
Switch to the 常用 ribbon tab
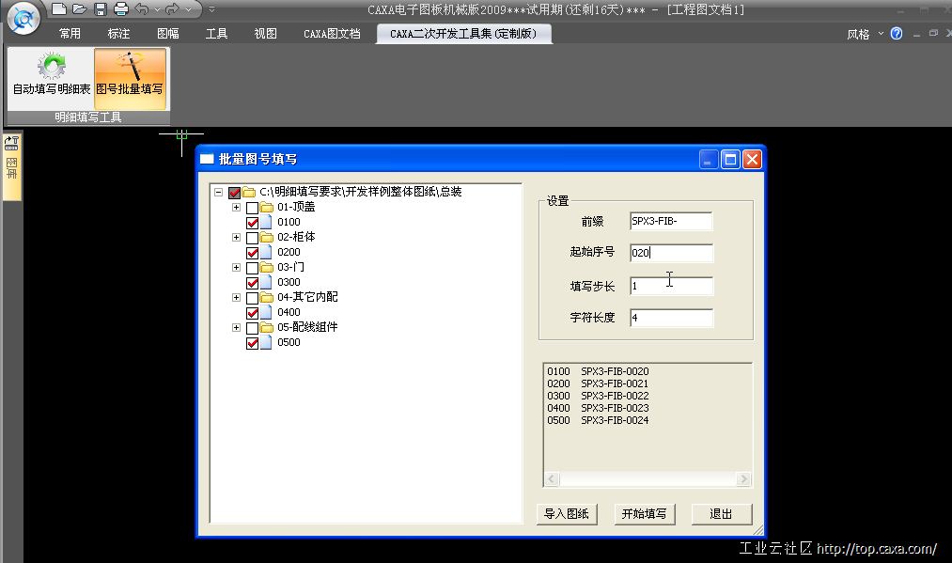[70, 34]
